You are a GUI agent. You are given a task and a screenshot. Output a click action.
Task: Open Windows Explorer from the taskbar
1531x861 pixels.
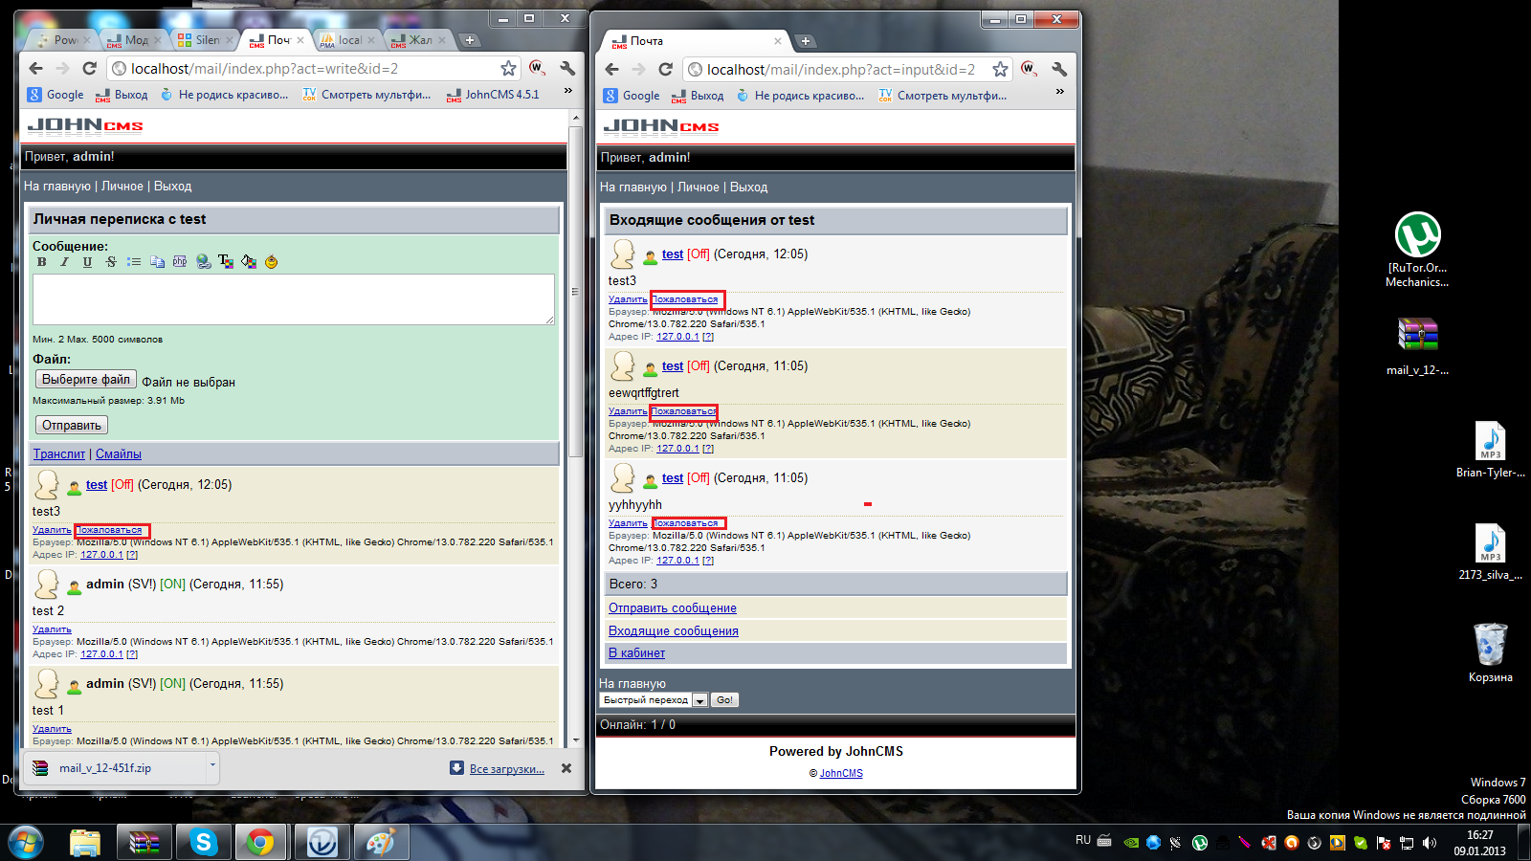(x=85, y=843)
